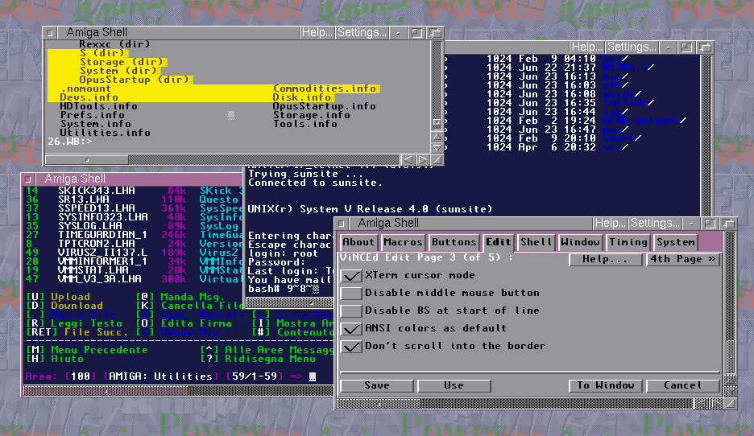
Task: Open Settings... in ViNCEd settings window title bar
Action: click(655, 224)
